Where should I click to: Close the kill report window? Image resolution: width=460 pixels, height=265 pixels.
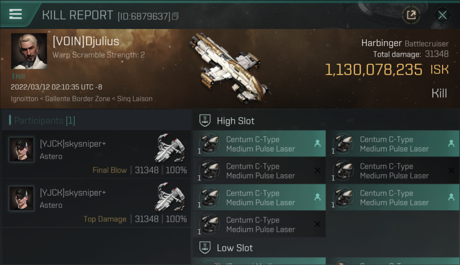(442, 15)
